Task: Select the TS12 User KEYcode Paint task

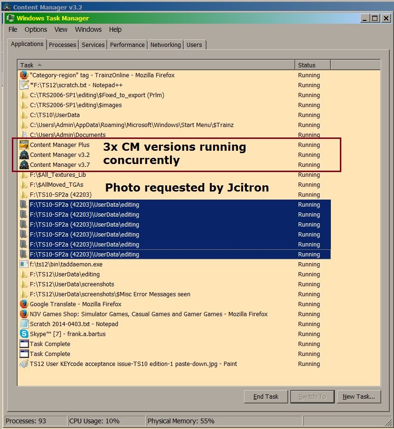Action: tap(175, 364)
